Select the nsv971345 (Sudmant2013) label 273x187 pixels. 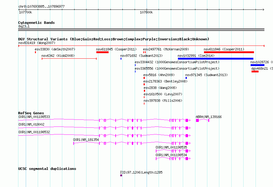coord(206,75)
